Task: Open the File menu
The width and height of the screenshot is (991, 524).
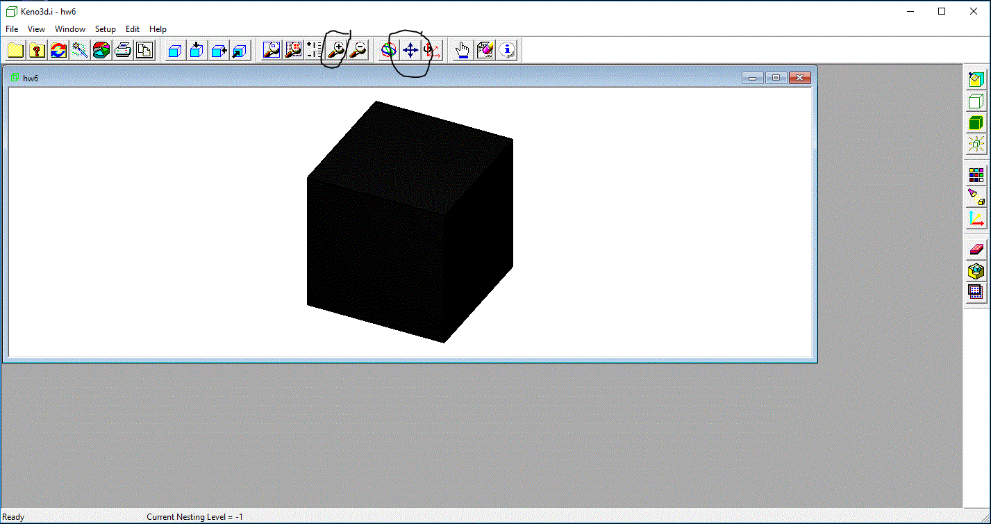Action: click(x=12, y=29)
